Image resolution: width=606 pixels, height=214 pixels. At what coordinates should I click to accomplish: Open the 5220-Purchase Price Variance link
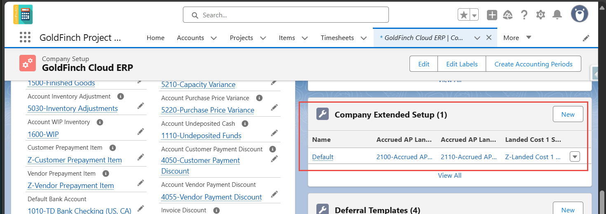(208, 110)
